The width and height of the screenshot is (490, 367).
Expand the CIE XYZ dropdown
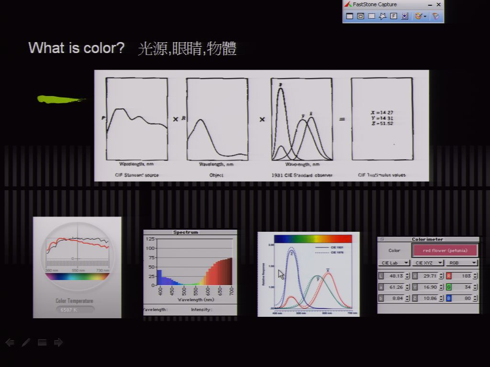coord(428,263)
